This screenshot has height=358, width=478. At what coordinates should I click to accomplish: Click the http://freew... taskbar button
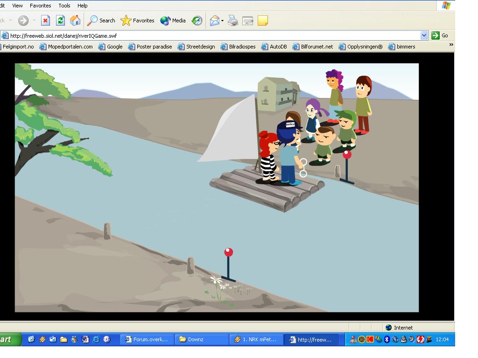click(x=311, y=339)
